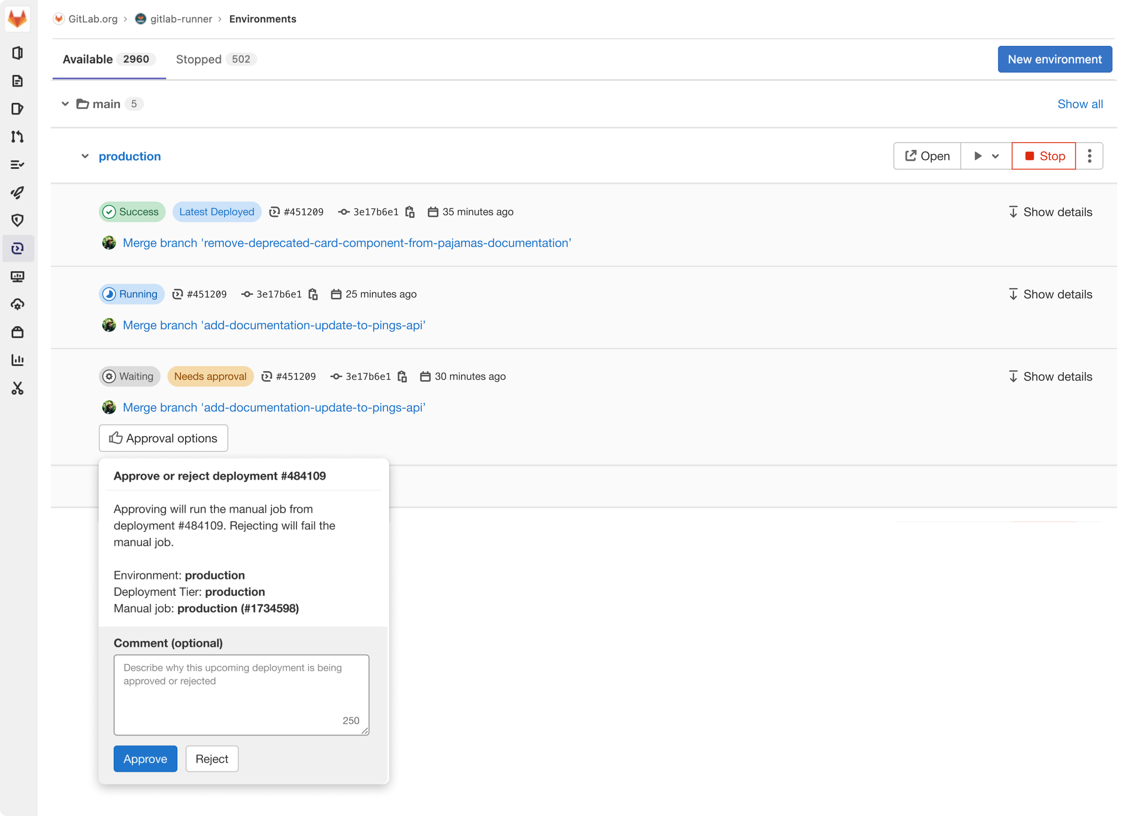Approve deployment #484109

(145, 759)
